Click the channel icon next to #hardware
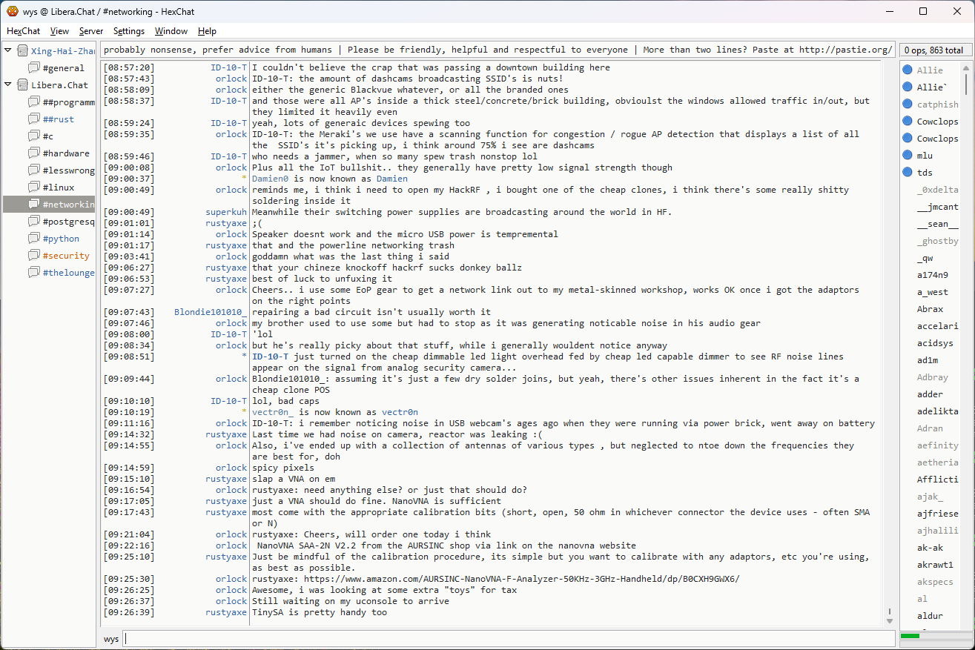Screen dimensions: 975x650 coord(34,153)
